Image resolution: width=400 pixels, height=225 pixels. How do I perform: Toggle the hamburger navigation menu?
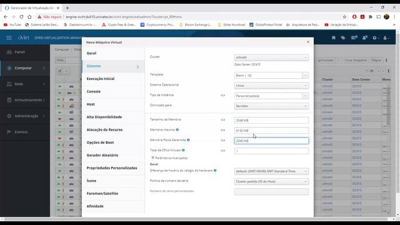(9, 37)
